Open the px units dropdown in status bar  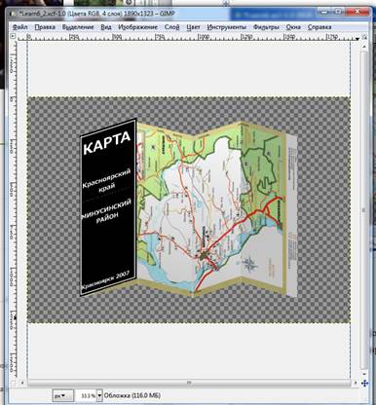point(63,395)
